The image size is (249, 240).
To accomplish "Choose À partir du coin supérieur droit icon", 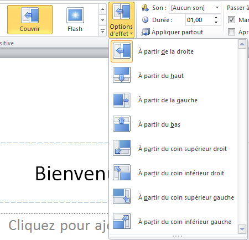I will [122, 148].
